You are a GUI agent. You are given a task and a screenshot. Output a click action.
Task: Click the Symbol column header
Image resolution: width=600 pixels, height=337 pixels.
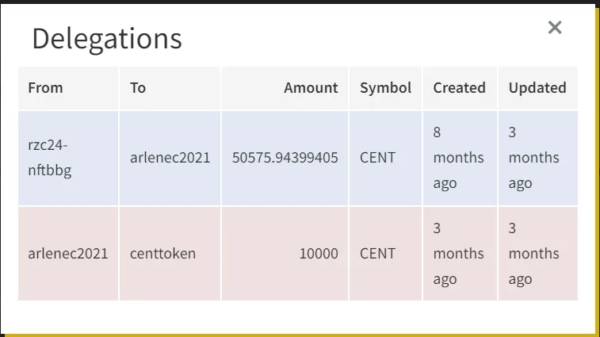pyautogui.click(x=386, y=88)
